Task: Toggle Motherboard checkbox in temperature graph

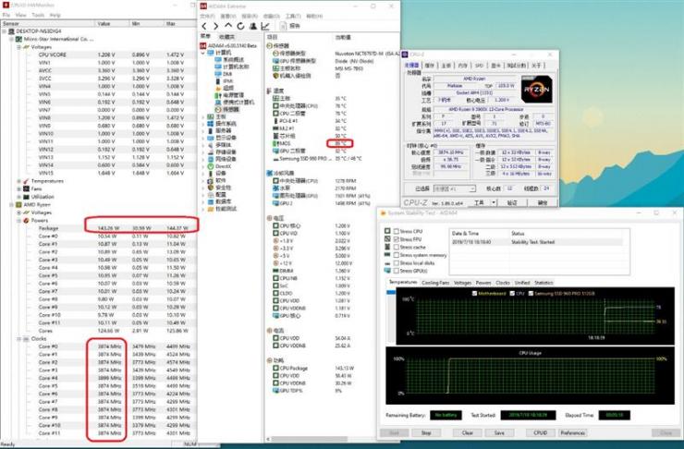Action: point(474,294)
